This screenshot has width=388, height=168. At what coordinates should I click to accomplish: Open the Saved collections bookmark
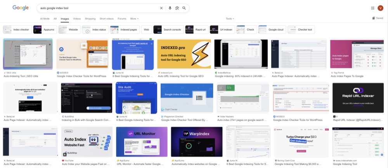tap(378, 18)
